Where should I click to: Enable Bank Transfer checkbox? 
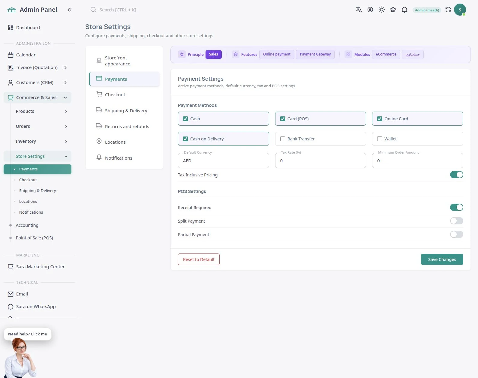283,139
